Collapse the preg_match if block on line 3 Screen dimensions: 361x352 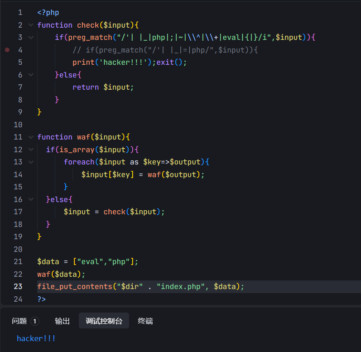(x=31, y=37)
